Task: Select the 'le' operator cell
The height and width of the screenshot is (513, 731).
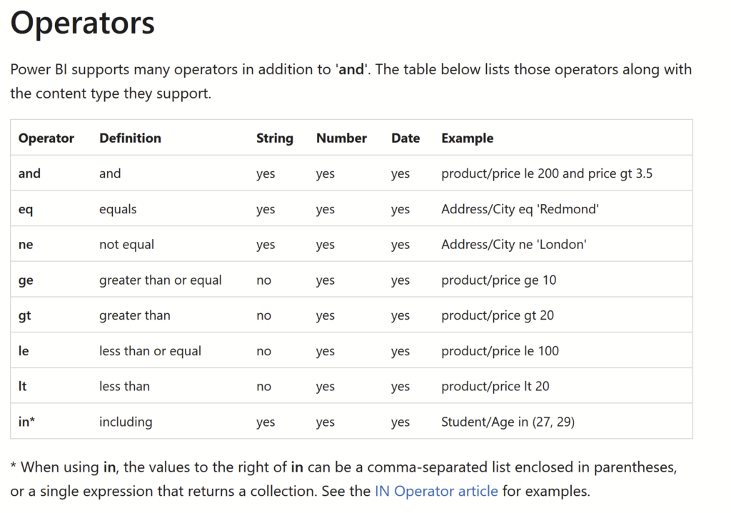Action: click(24, 351)
